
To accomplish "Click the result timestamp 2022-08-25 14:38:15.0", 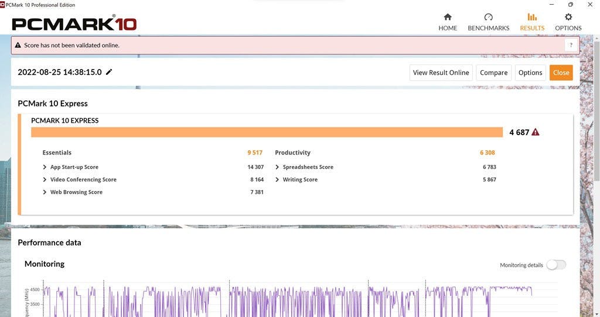I will click(x=60, y=72).
